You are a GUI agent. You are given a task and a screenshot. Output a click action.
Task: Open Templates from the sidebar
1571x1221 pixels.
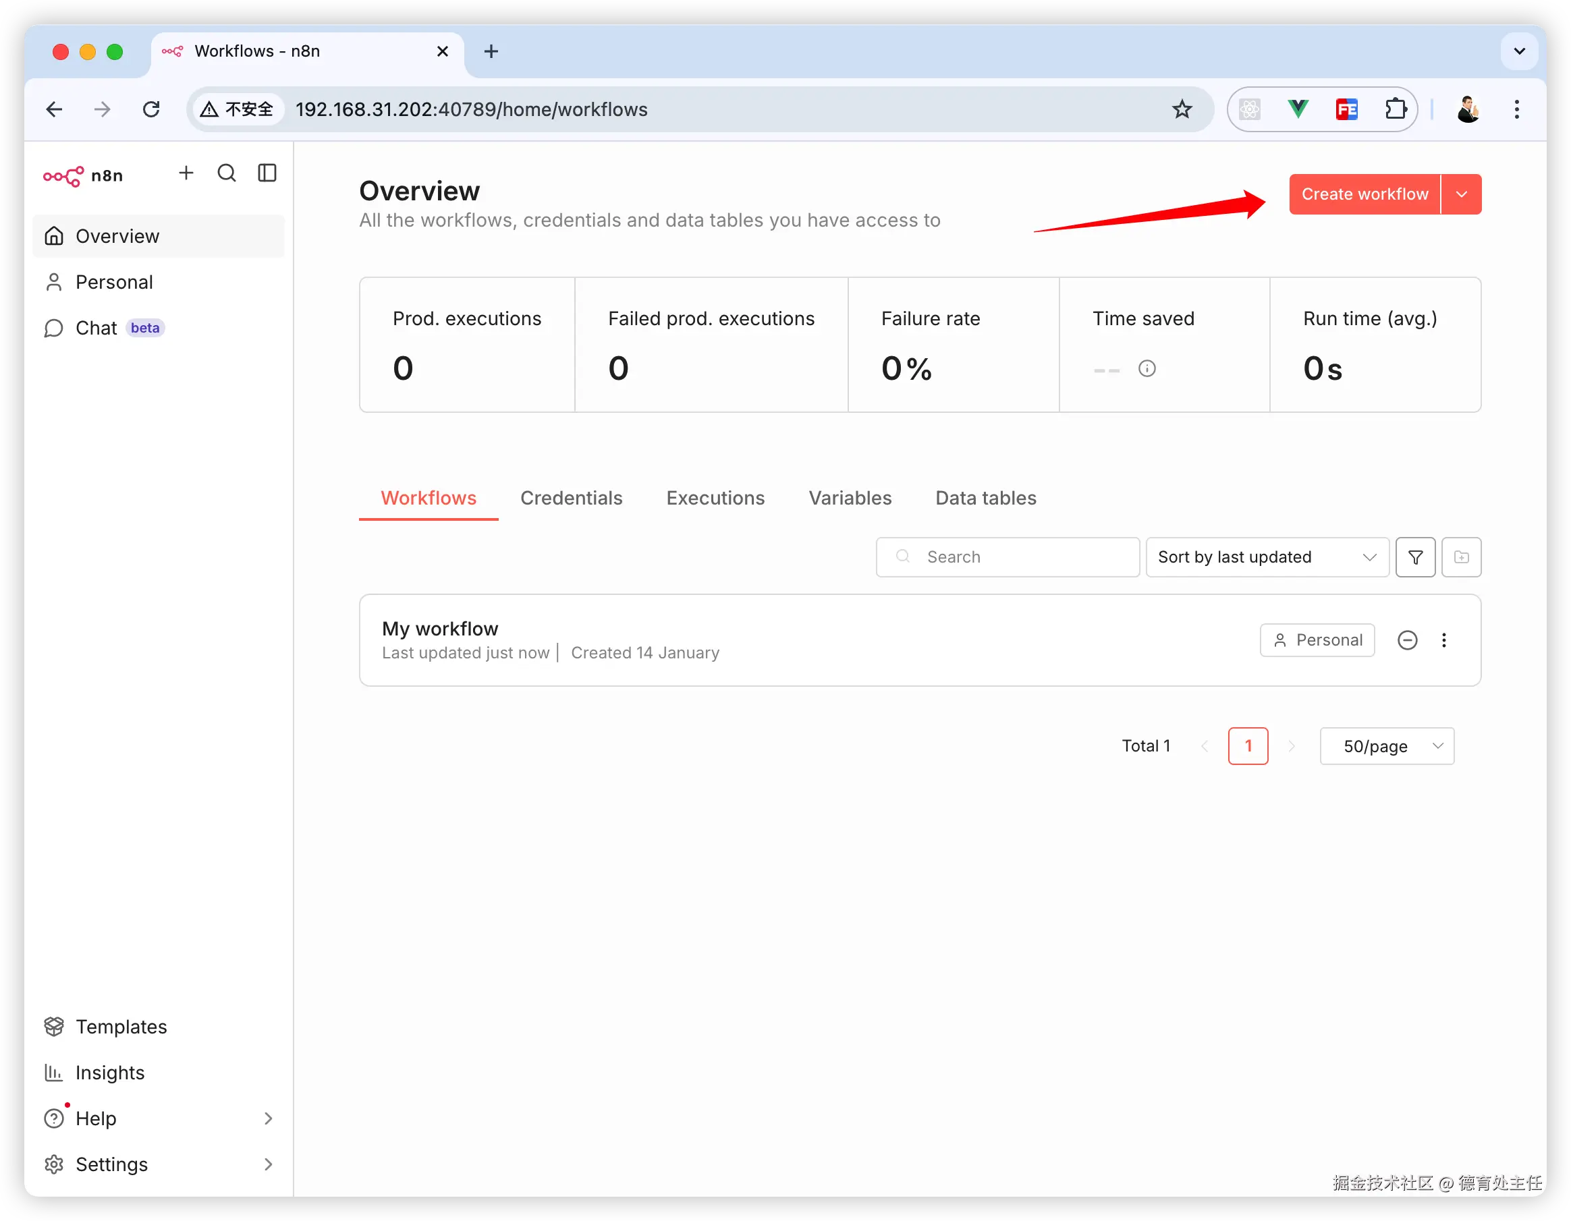121,1027
